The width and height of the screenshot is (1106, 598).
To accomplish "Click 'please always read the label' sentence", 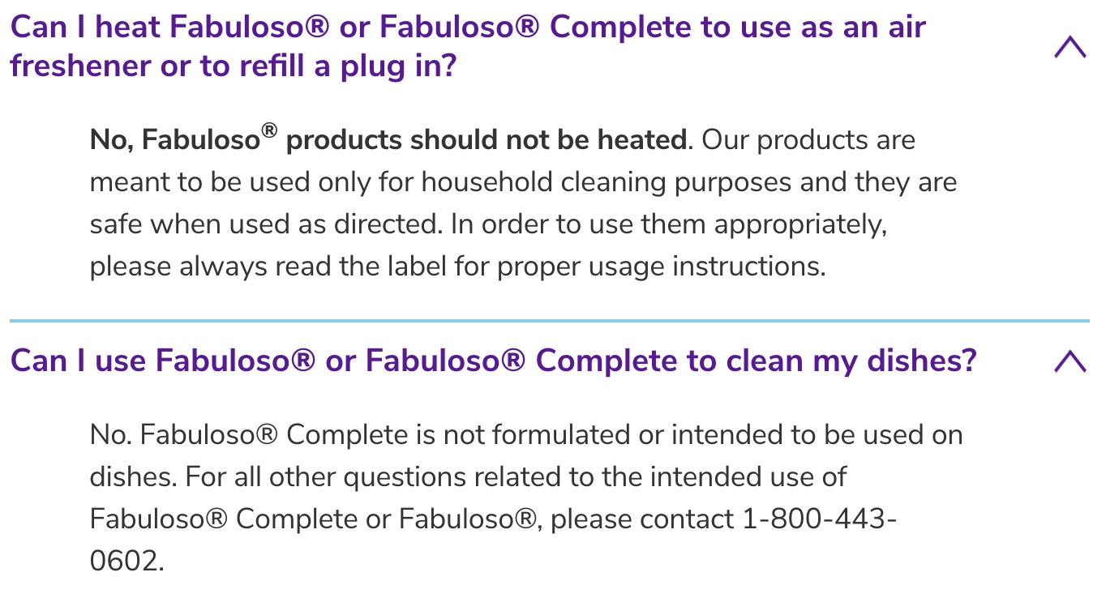I will [457, 267].
